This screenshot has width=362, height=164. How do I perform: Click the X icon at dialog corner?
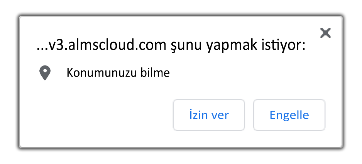325,33
